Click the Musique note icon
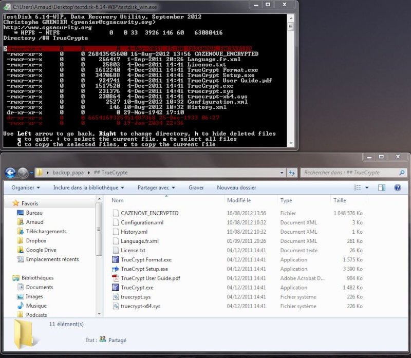 [20, 306]
